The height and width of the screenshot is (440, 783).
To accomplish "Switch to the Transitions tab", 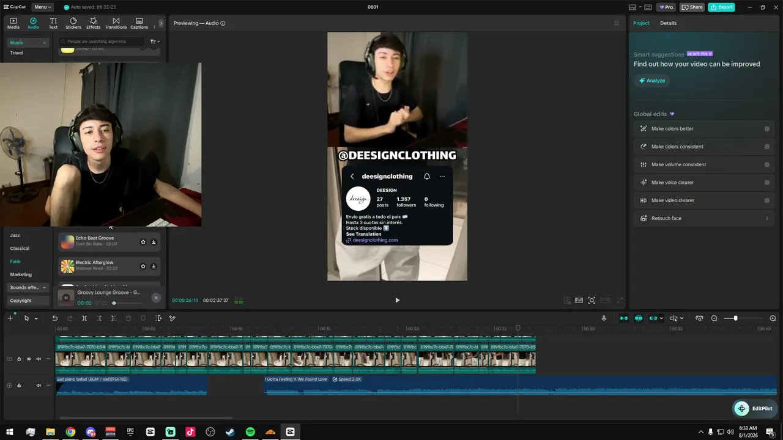I will pos(116,23).
